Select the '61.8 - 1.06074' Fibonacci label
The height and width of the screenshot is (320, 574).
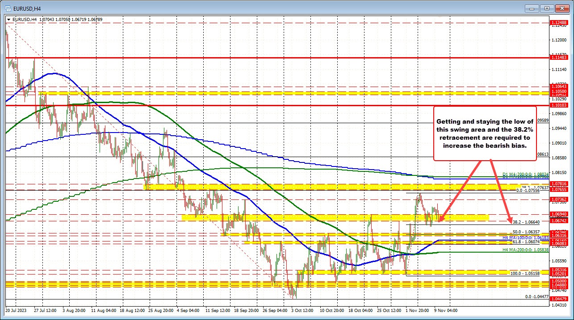point(527,241)
